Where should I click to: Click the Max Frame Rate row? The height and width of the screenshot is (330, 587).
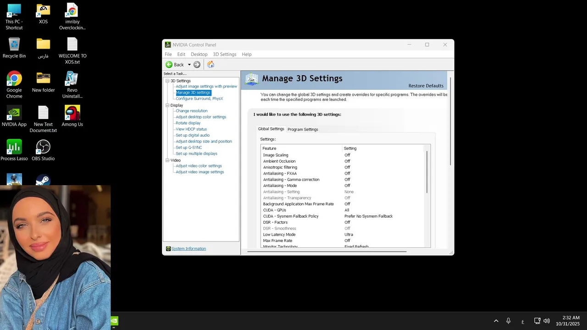[343, 241]
